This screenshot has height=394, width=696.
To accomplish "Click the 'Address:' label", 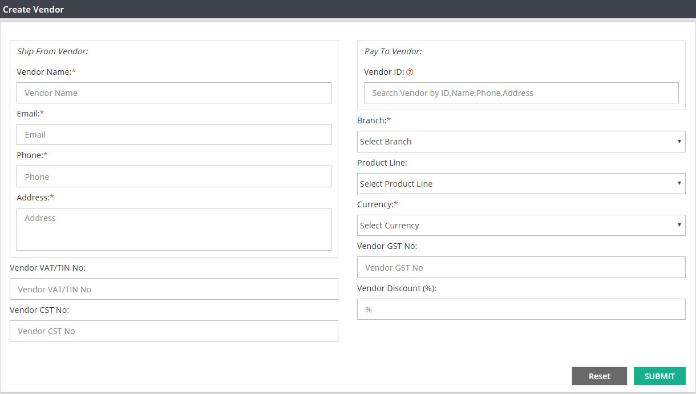I will tap(35, 198).
